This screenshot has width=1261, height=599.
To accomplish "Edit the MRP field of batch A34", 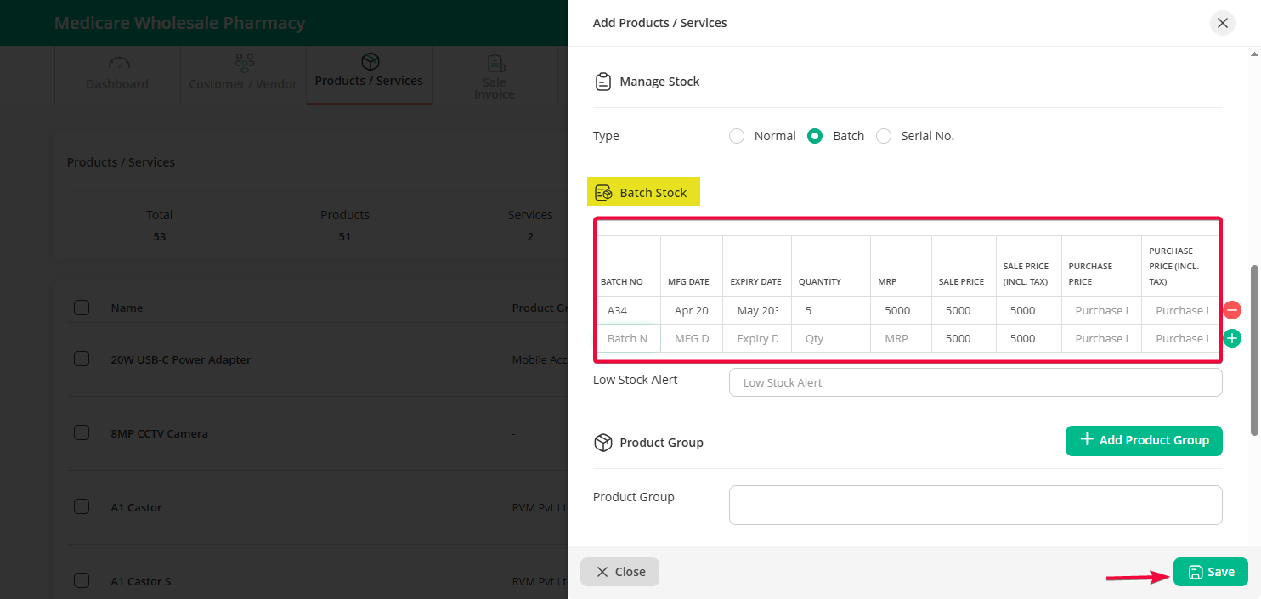I will pyautogui.click(x=901, y=310).
